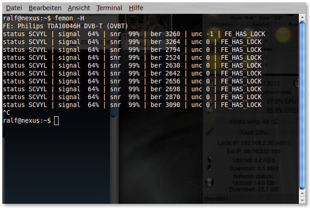310x208 pixels.
Task: Open the Terminal menu
Action: (x=109, y=8)
